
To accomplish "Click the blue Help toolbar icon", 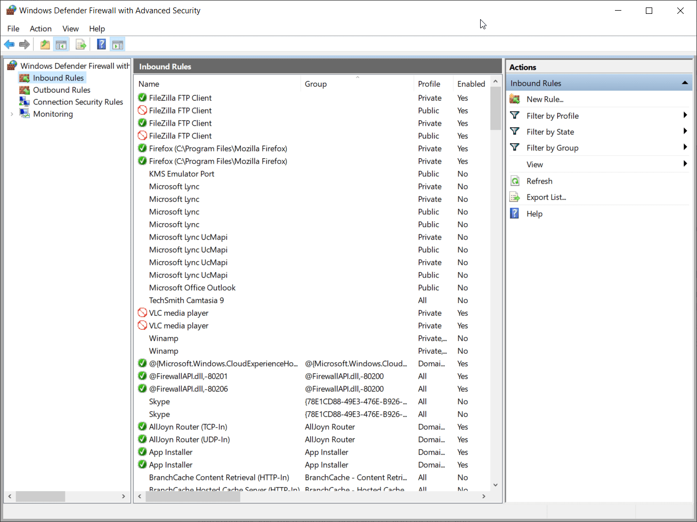I will (101, 45).
